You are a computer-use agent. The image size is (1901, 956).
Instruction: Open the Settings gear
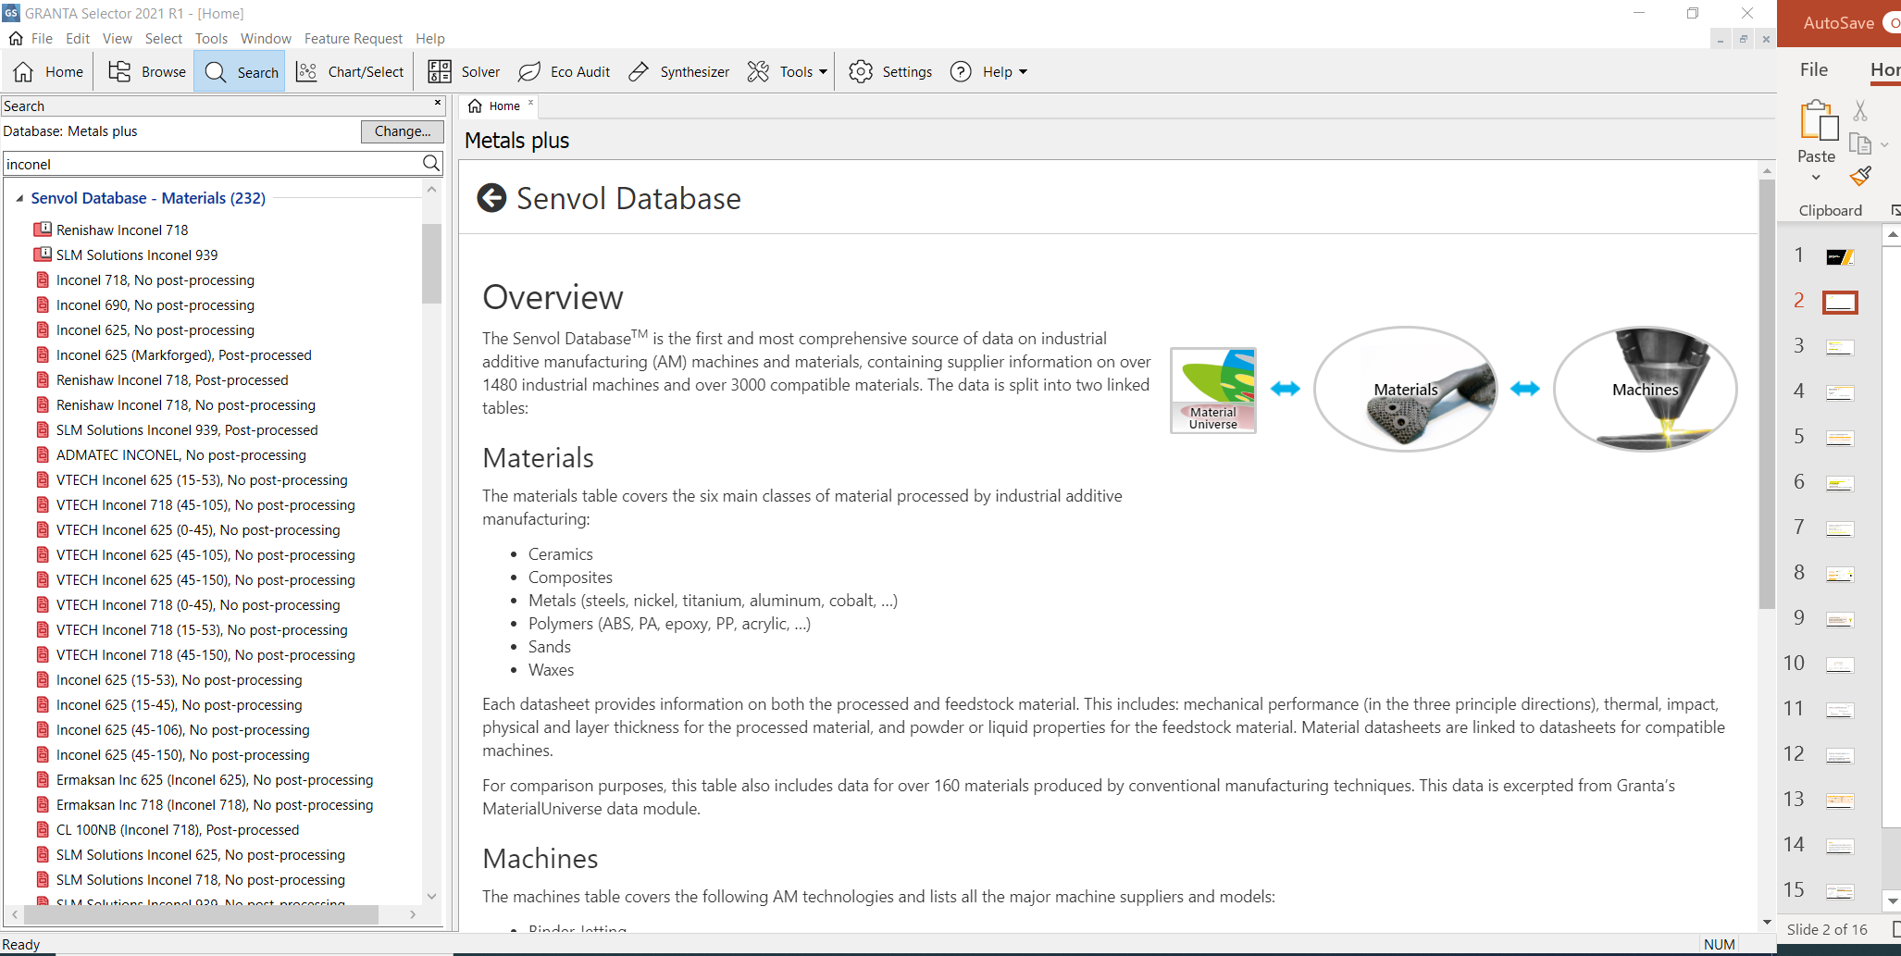tap(890, 72)
